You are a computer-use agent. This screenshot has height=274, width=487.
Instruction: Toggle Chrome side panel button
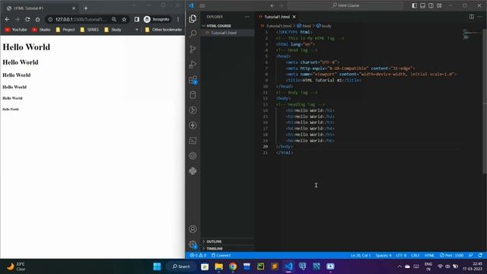click(137, 19)
